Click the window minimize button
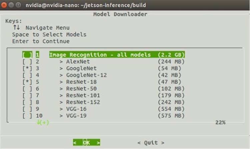 pyautogui.click(x=11, y=5)
